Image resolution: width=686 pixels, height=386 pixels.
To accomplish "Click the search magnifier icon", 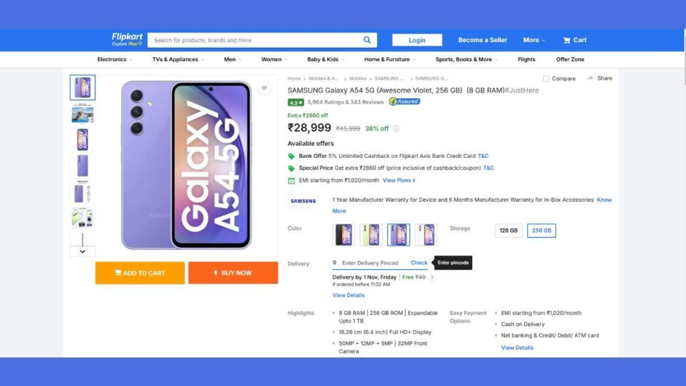I will pyautogui.click(x=367, y=40).
